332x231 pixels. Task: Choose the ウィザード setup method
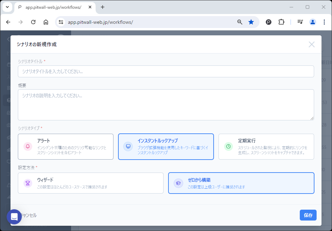pyautogui.click(x=90, y=183)
